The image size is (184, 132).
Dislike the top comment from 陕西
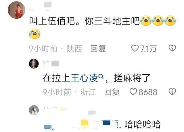click(172, 48)
